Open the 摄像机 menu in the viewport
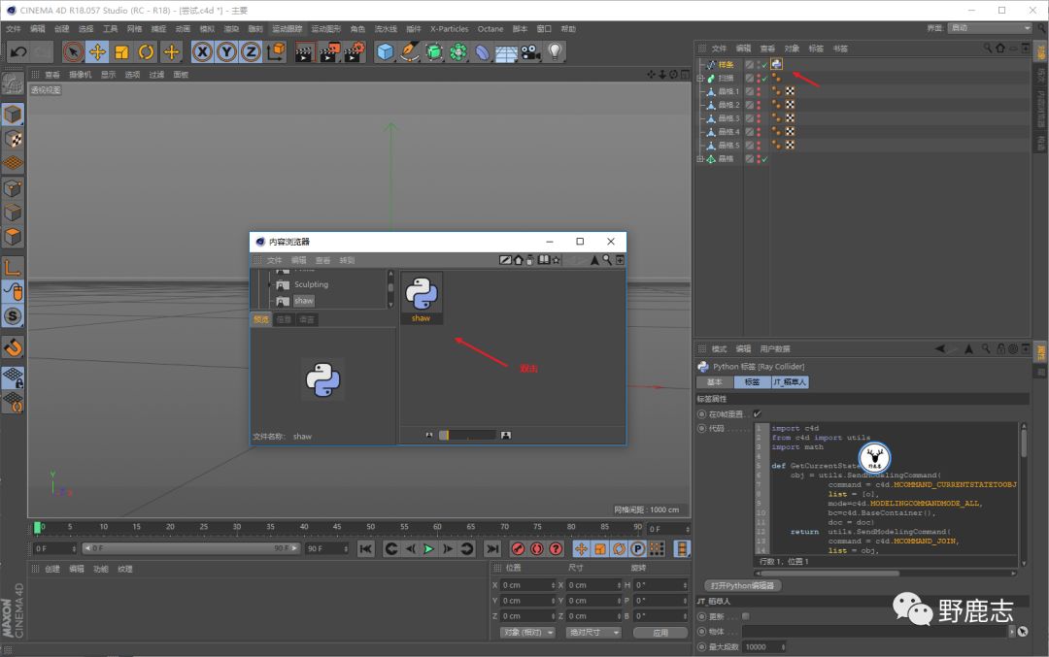Image resolution: width=1049 pixels, height=657 pixels. coord(81,74)
